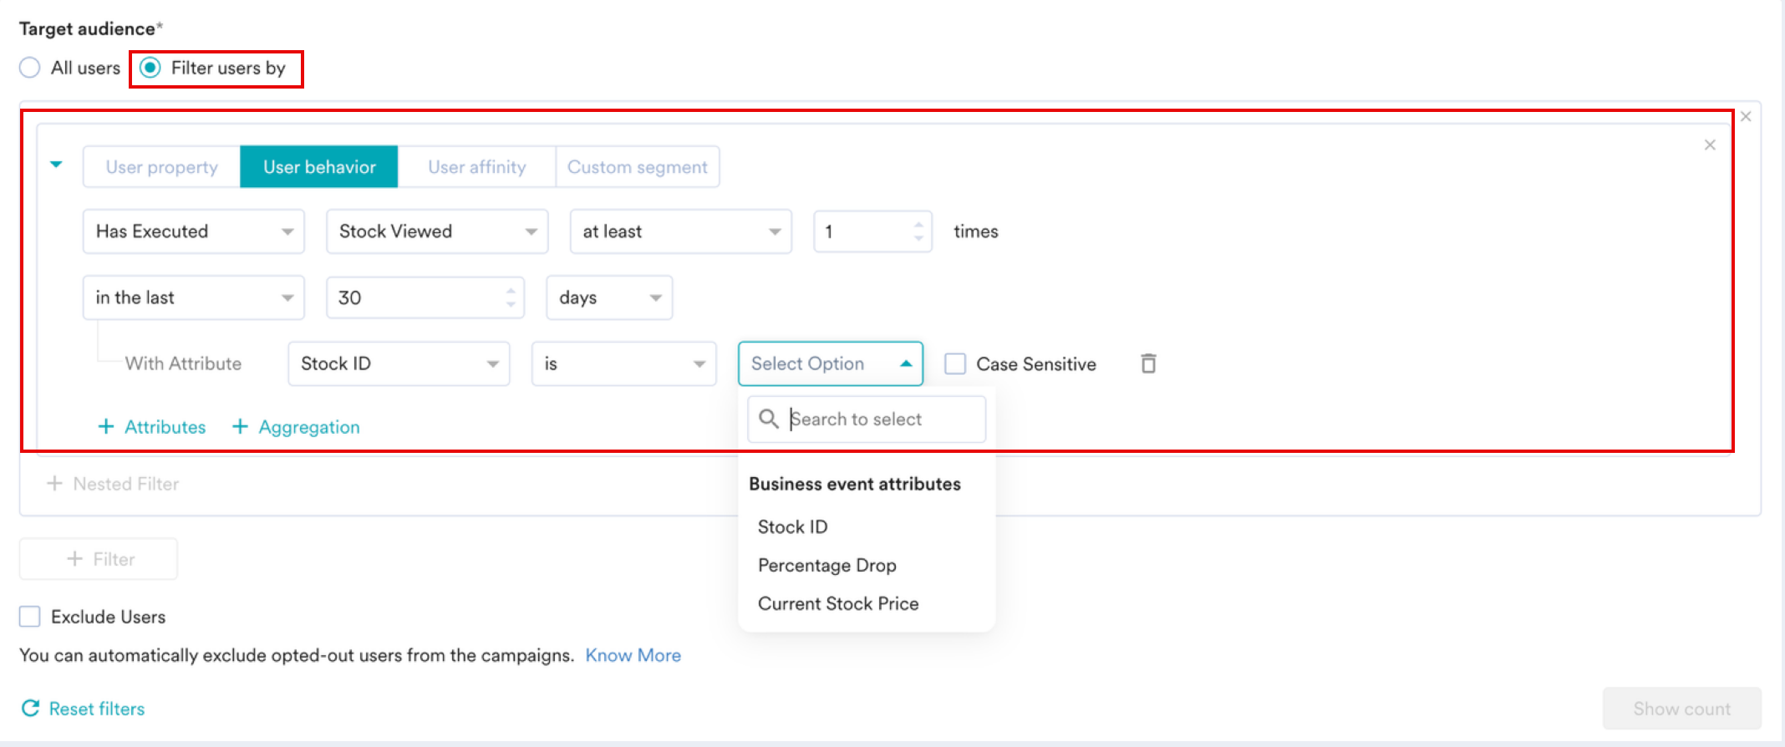Switch to the User property tab
The height and width of the screenshot is (747, 1785).
[161, 167]
